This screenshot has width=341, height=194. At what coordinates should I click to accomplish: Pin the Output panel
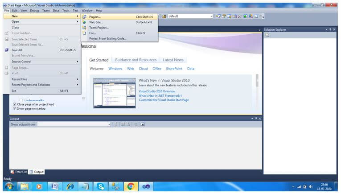(x=256, y=119)
